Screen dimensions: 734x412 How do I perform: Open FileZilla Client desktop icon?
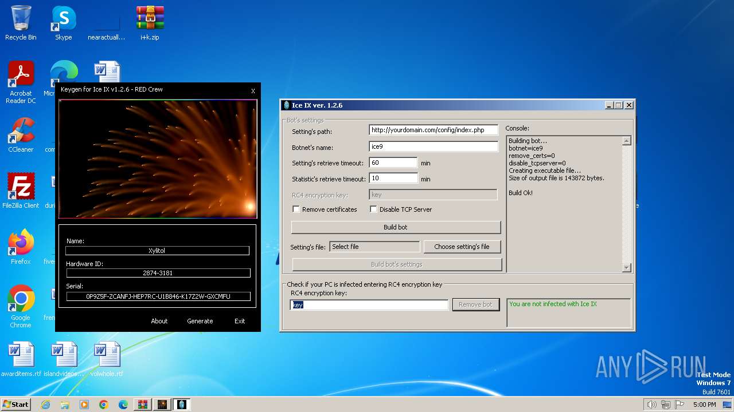pos(21,191)
